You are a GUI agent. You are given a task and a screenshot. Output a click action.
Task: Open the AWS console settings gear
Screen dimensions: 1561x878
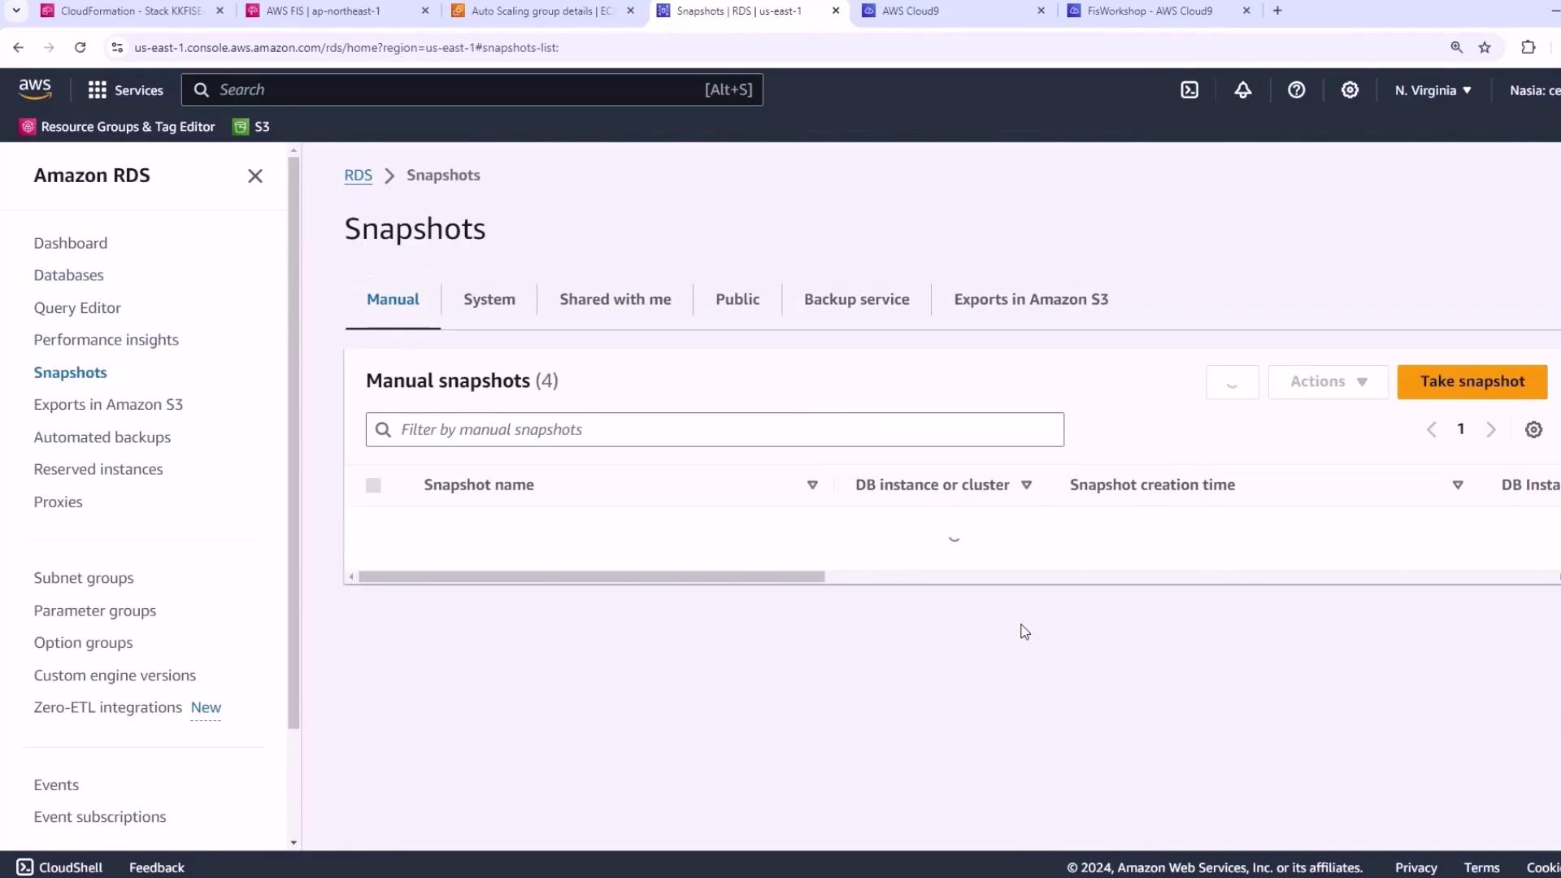coord(1350,90)
